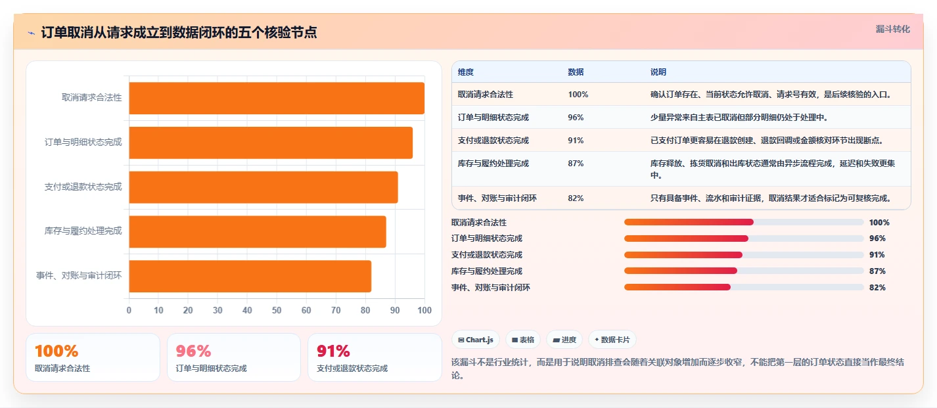Click the 库存与履约处理完成 progress bar
Viewport: 937px width, 408px height.
744,271
